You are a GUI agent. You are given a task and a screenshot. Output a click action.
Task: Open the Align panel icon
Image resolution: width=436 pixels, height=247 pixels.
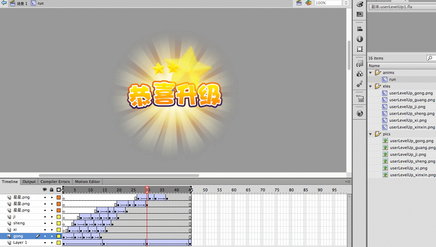pos(360,29)
